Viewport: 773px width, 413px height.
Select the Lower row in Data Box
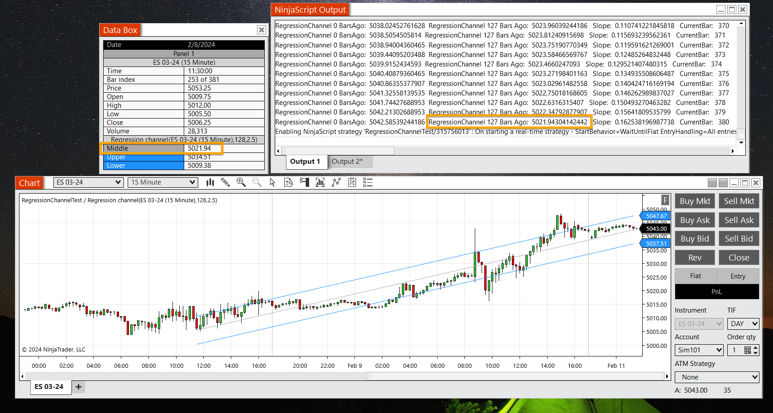[184, 166]
